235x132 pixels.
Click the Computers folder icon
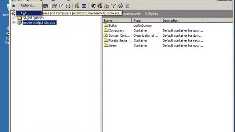point(106,30)
